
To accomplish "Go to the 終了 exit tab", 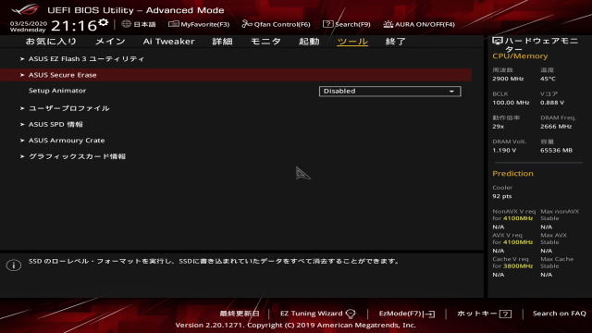I will tap(395, 41).
